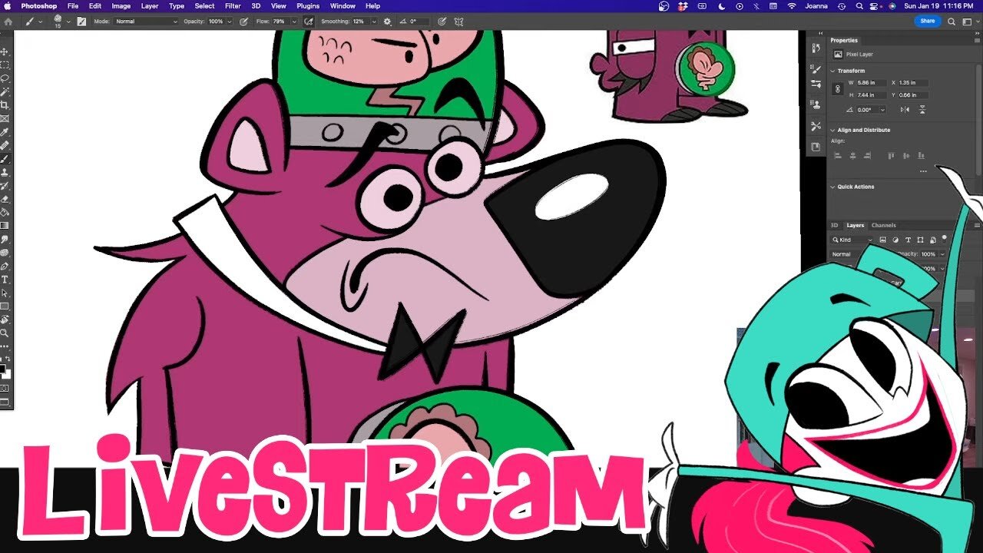This screenshot has height=553, width=983.
Task: Open the brush Mode dropdown
Action: [x=146, y=22]
